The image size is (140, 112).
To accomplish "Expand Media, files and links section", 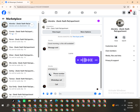I will pos(120,56).
